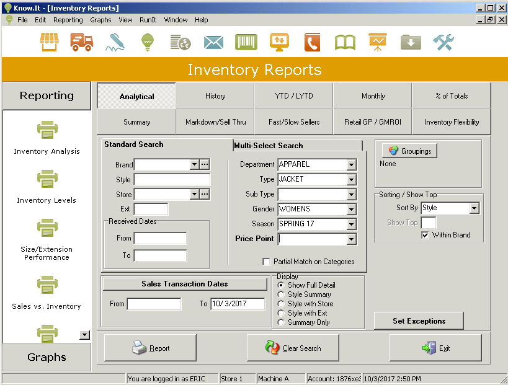Screen dimensions: 508x385
Task: Click the Clear Search button
Action: 293,348
